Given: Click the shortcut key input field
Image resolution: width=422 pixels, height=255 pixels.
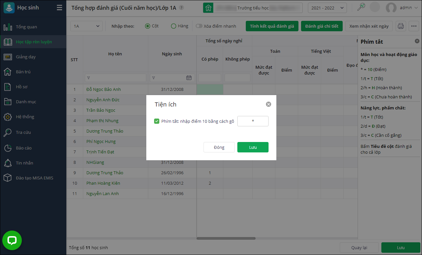Looking at the screenshot, I should (253, 121).
